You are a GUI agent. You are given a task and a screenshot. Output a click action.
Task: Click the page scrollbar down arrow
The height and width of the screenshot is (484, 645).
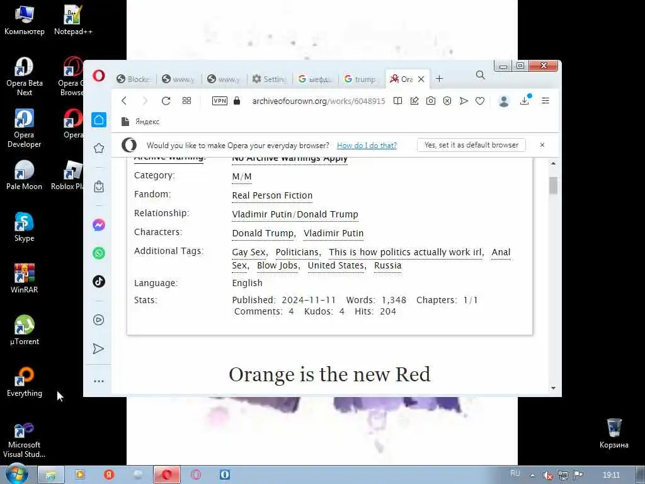coord(553,388)
